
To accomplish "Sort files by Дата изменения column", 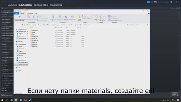I will 59,28.
